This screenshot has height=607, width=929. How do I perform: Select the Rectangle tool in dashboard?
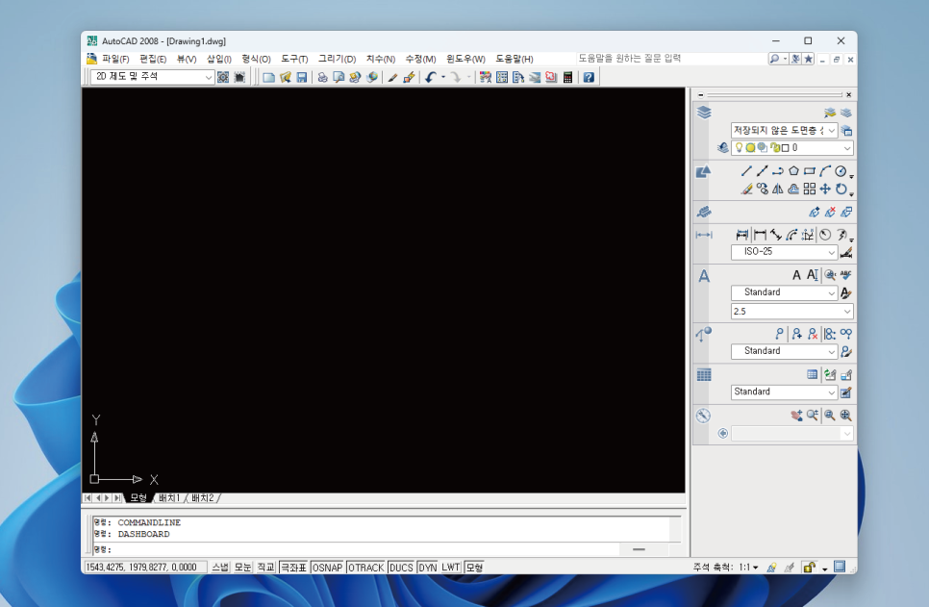tap(810, 171)
